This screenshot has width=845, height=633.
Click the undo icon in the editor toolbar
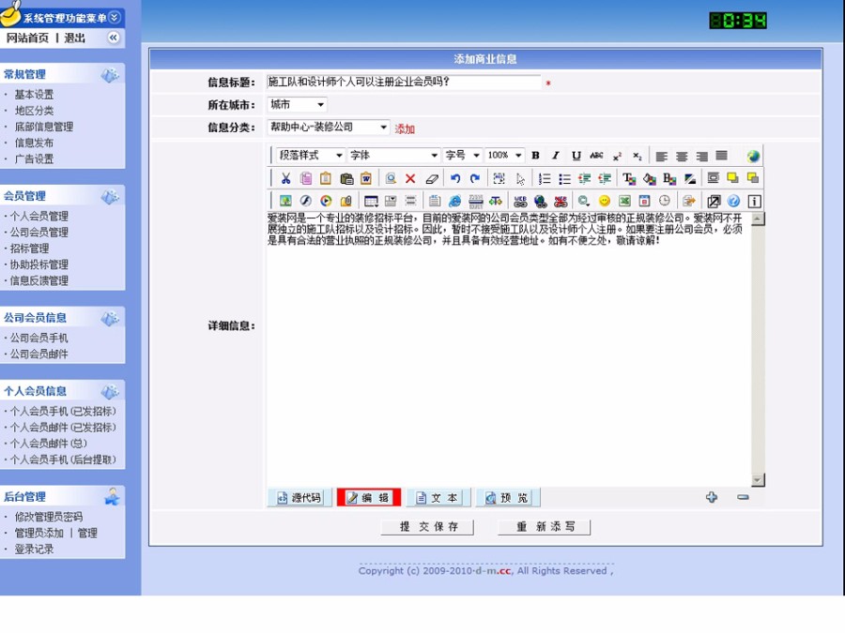(454, 178)
